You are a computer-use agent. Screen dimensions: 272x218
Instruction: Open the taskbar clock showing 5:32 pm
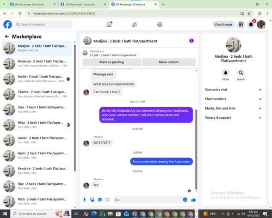point(253,214)
